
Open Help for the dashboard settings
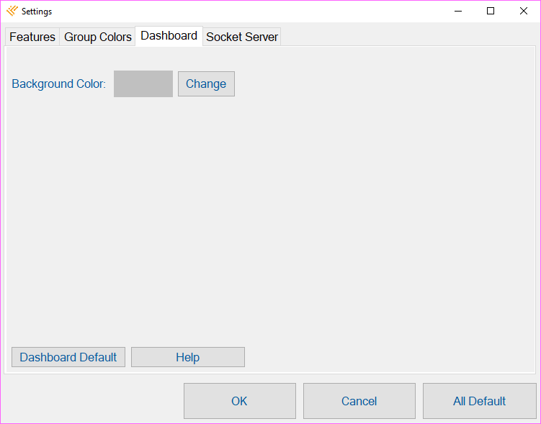tap(188, 357)
